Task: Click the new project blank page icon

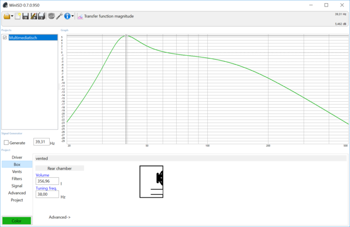Action: [x=18, y=16]
